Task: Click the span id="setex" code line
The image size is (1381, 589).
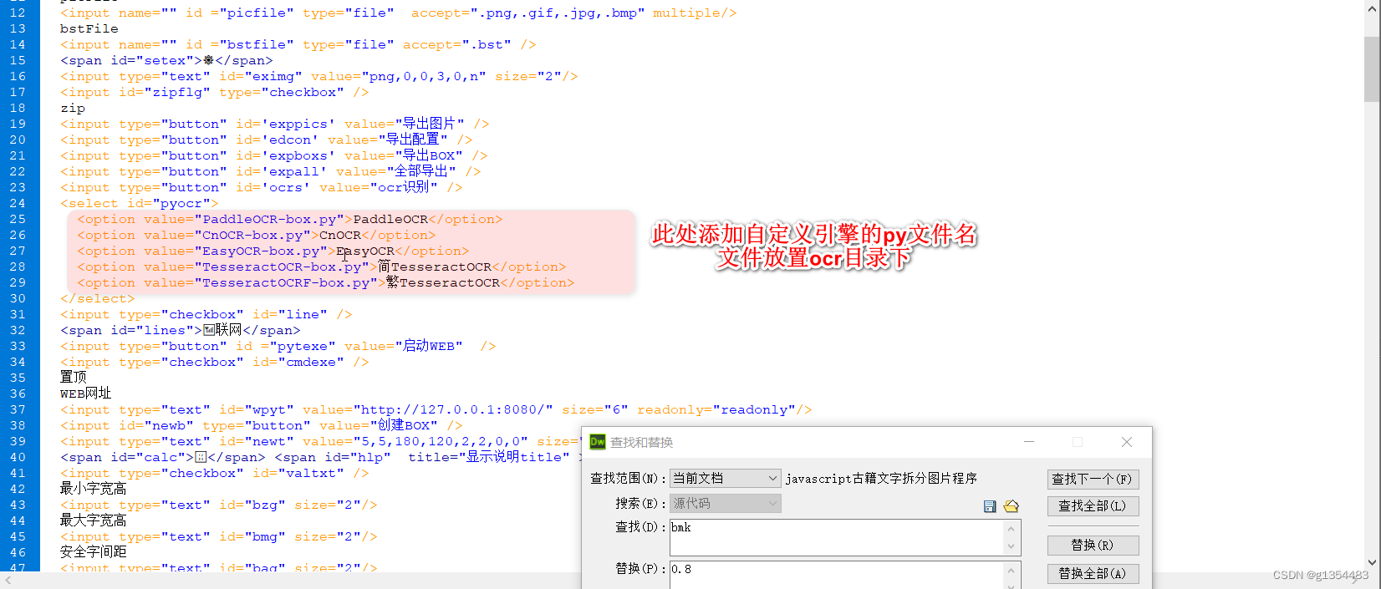Action: click(166, 60)
